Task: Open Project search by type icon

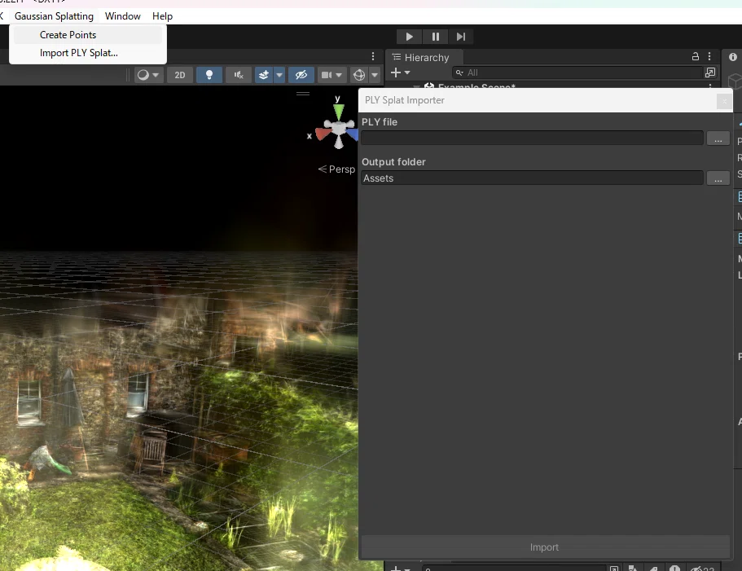Action: coord(633,568)
